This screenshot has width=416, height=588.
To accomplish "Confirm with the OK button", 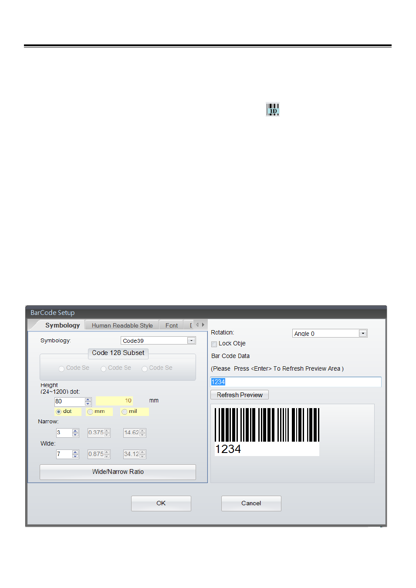I will [161, 504].
